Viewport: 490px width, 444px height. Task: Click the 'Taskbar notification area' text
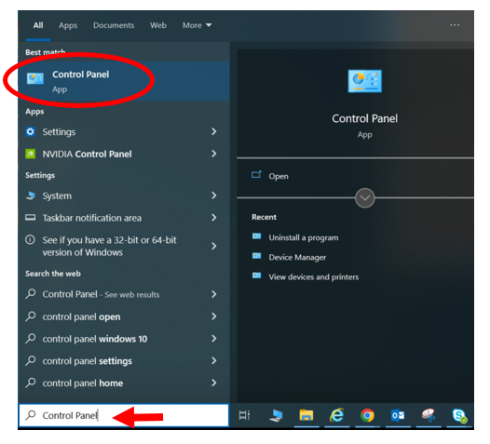pyautogui.click(x=92, y=218)
